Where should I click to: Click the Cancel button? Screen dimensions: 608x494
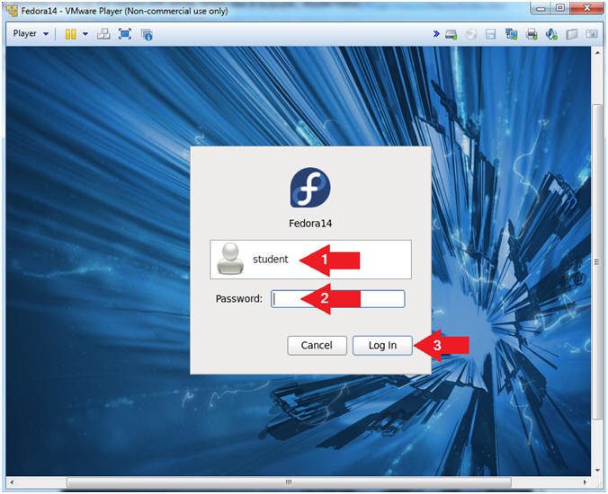(x=317, y=345)
